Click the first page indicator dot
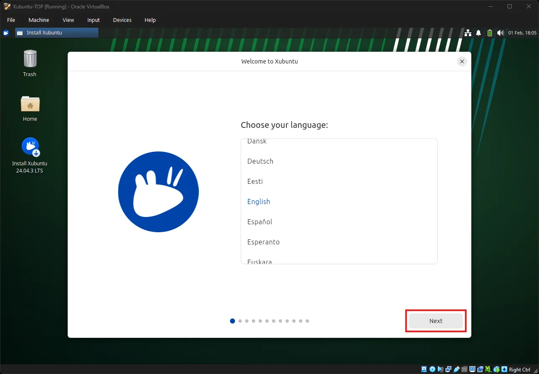Viewport: 539px width, 374px height. pos(232,321)
